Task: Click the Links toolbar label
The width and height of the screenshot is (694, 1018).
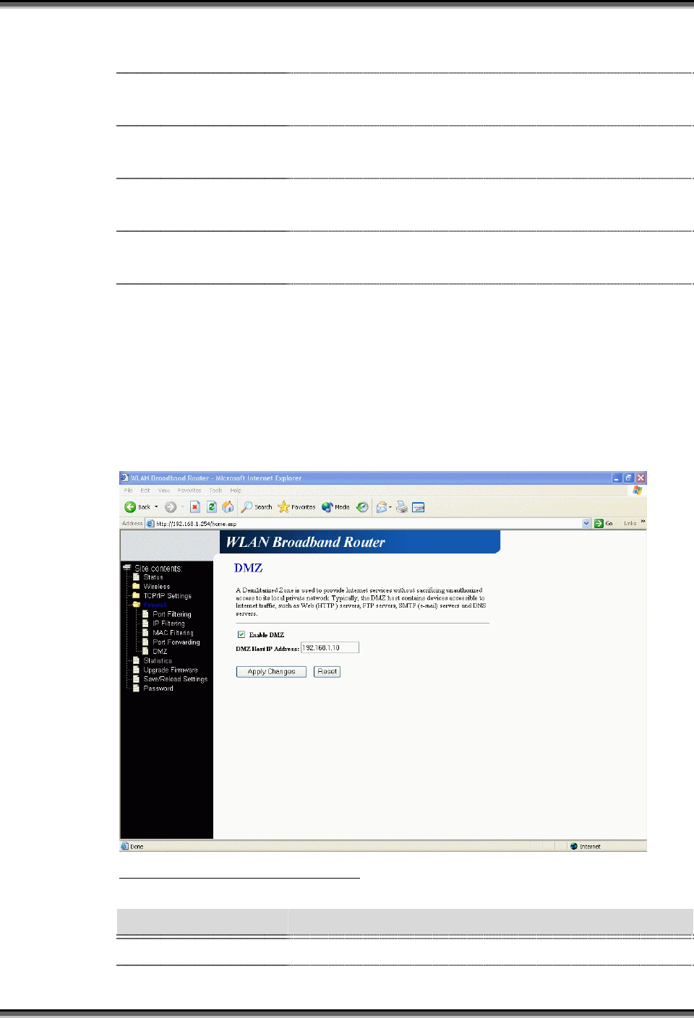Action: pyautogui.click(x=630, y=523)
